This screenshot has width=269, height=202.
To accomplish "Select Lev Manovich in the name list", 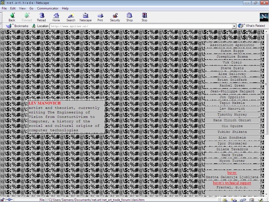I will coord(232,109).
